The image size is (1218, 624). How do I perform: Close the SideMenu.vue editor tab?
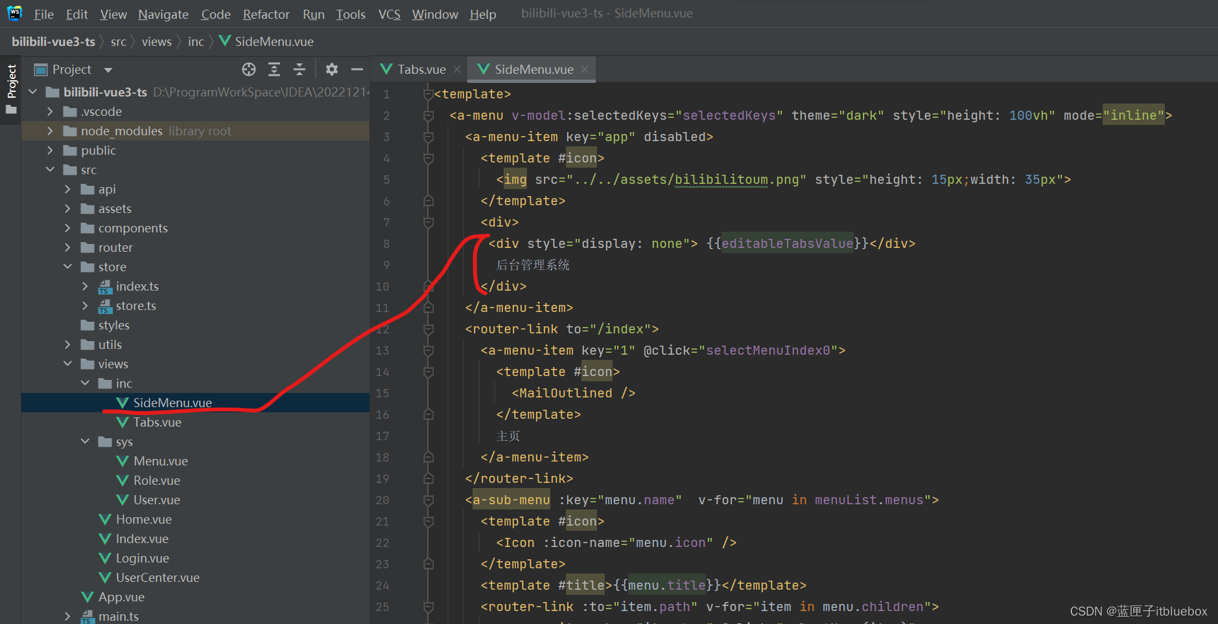[585, 69]
